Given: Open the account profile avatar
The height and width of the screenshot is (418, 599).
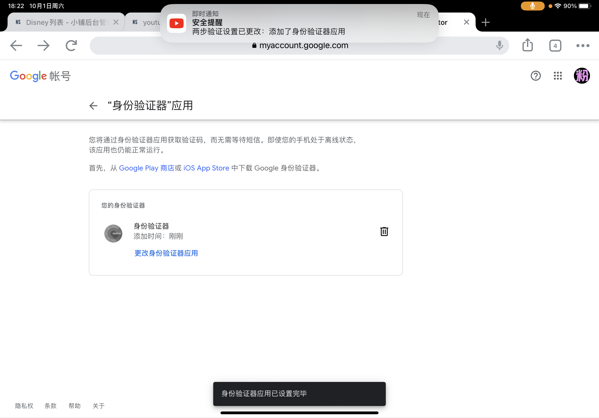Looking at the screenshot, I should tap(582, 76).
